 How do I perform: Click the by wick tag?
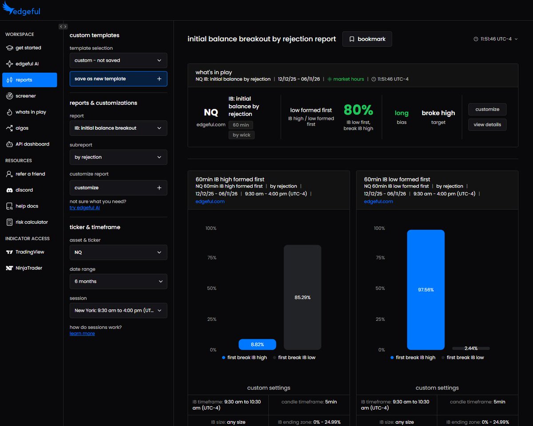tap(242, 135)
